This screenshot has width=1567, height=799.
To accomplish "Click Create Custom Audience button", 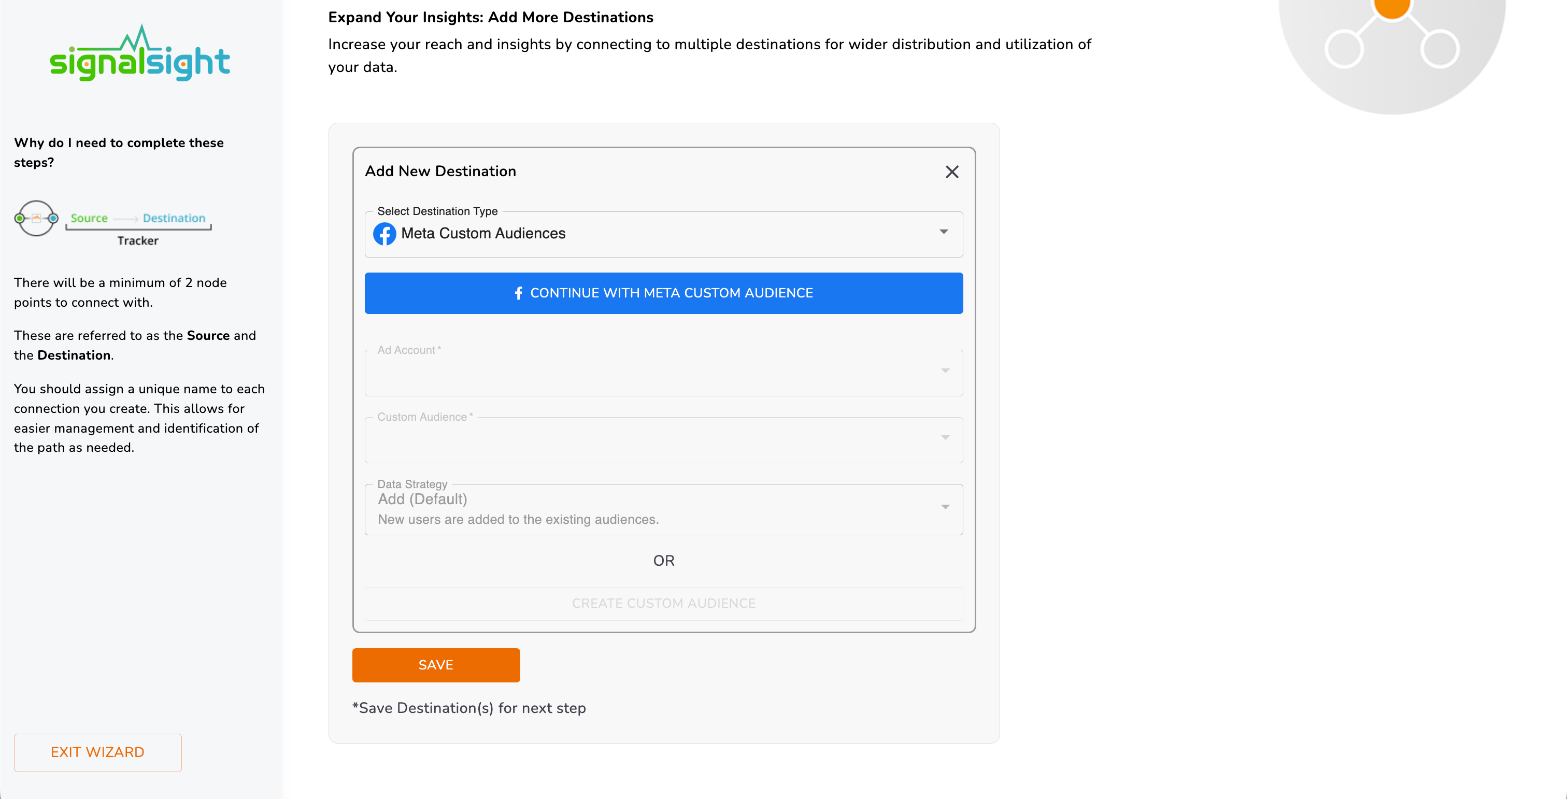I will click(x=664, y=603).
